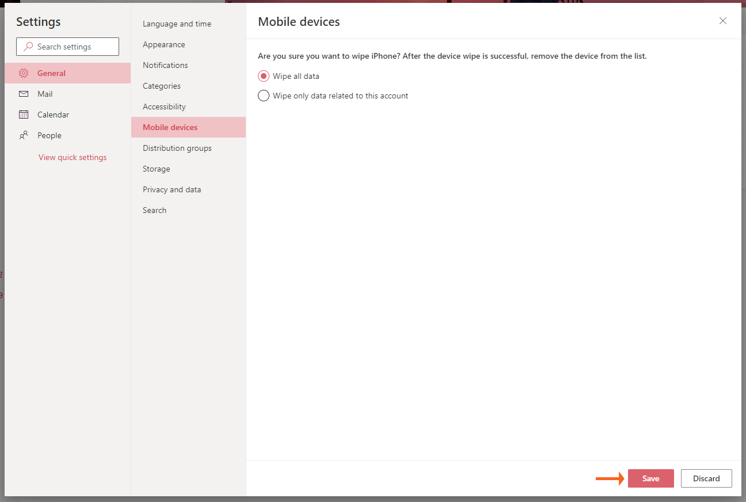Go to Categories settings

pyautogui.click(x=161, y=86)
